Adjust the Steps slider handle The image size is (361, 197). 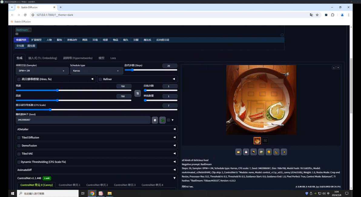132,70
